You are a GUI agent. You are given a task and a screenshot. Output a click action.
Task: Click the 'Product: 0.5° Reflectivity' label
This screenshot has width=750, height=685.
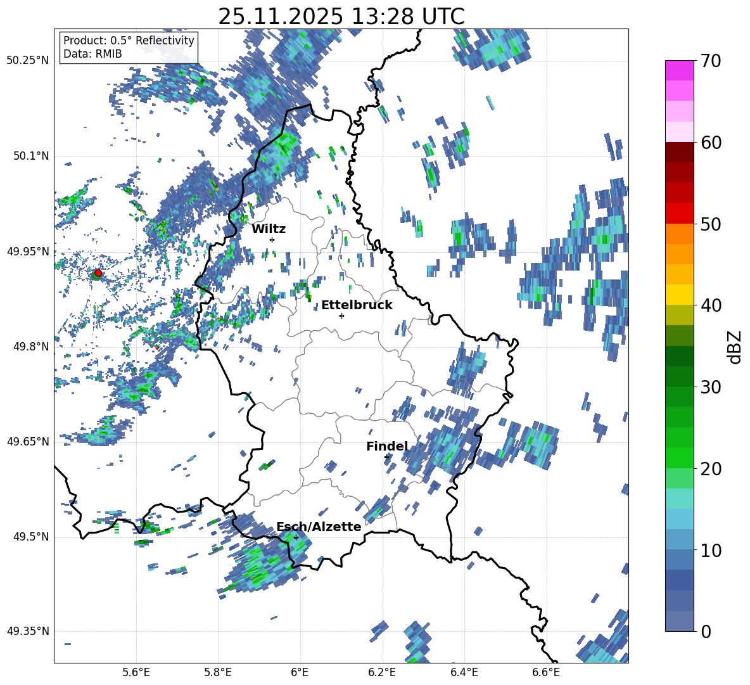(129, 40)
